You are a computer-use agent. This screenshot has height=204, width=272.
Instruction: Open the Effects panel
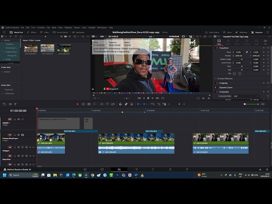[31, 32]
